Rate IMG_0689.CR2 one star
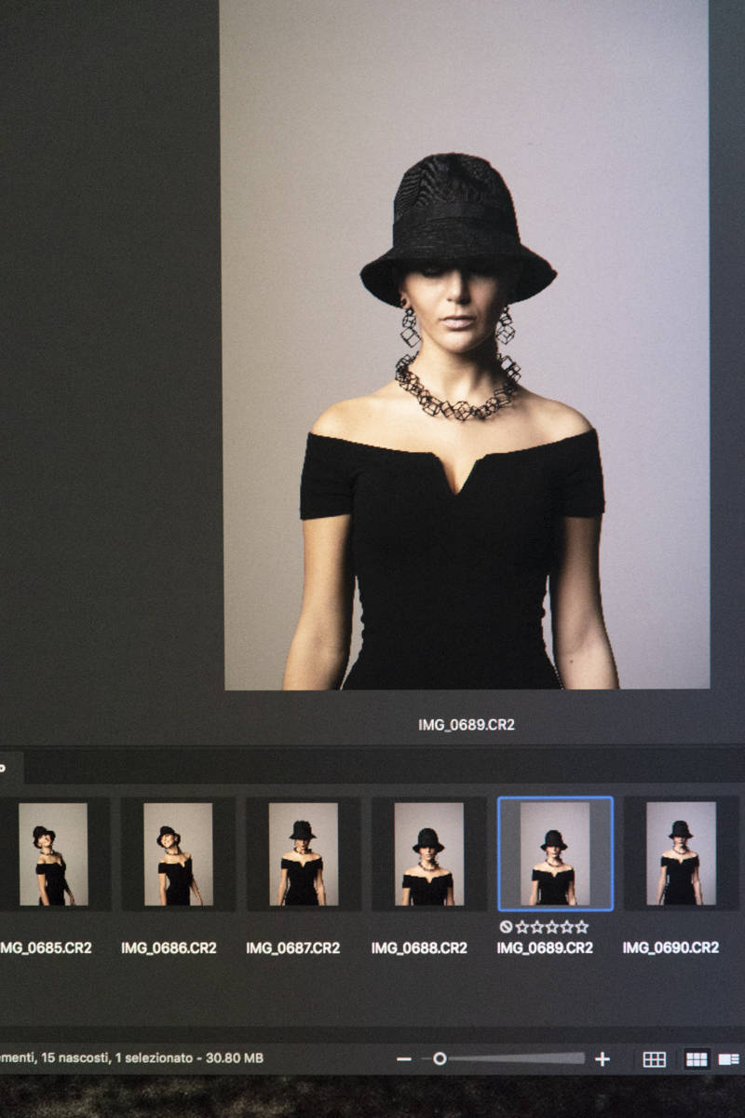 pyautogui.click(x=521, y=927)
